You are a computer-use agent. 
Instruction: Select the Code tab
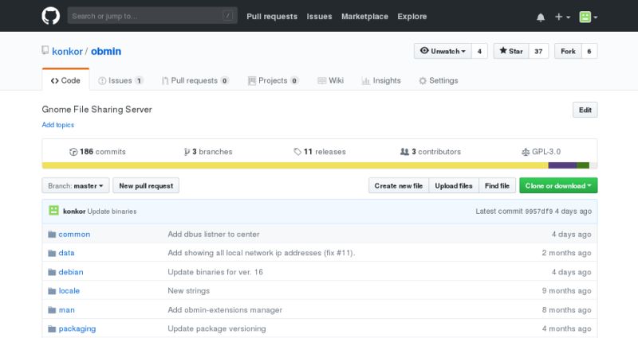tap(65, 80)
